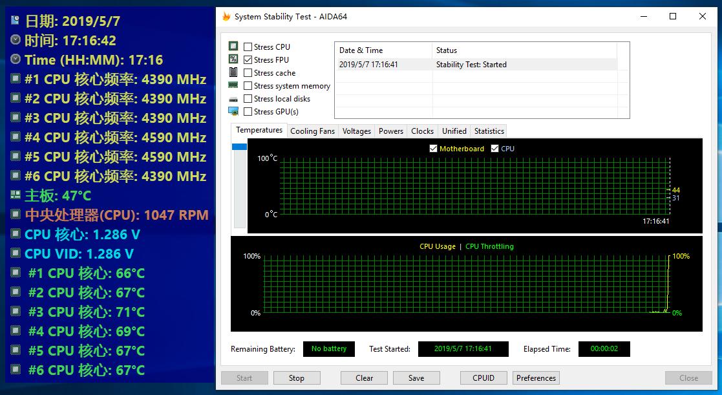Enable the Stress CPU checkbox
Image resolution: width=722 pixels, height=395 pixels.
[x=248, y=47]
